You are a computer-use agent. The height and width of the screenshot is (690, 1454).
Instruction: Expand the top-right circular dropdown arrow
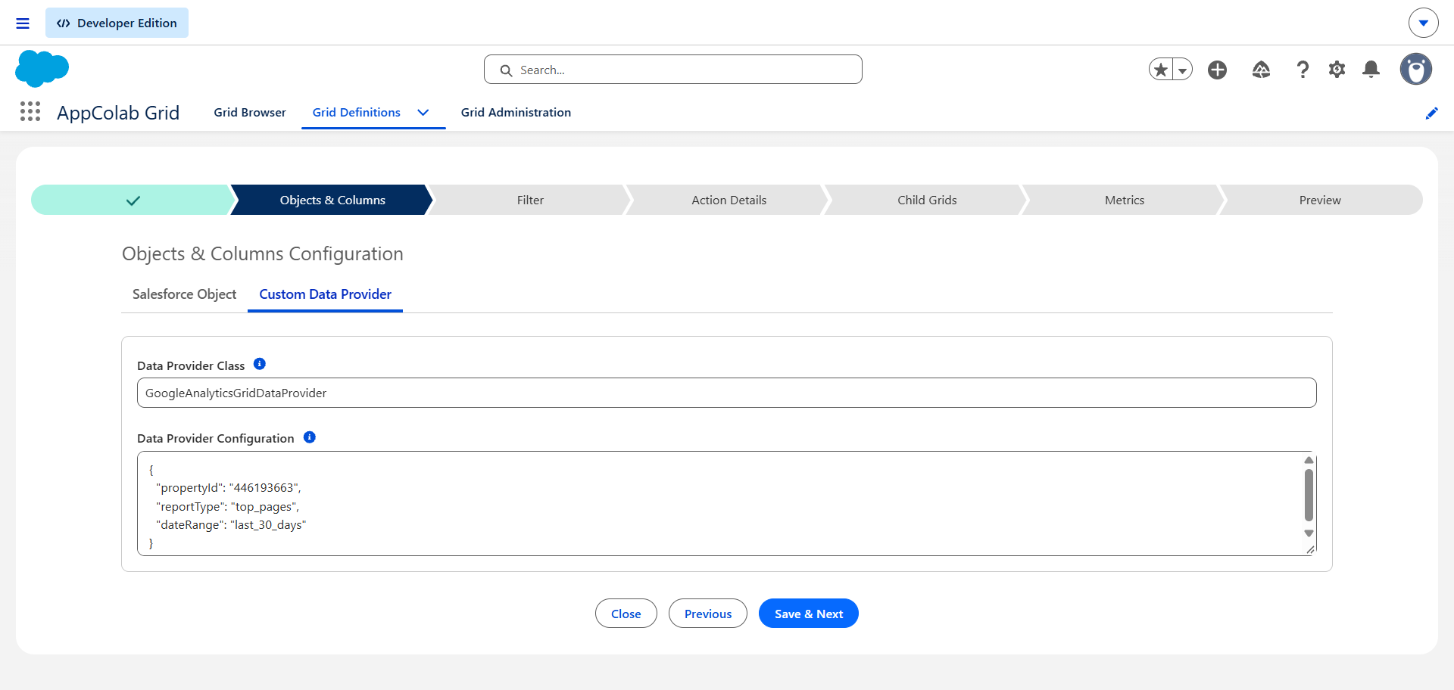tap(1423, 23)
